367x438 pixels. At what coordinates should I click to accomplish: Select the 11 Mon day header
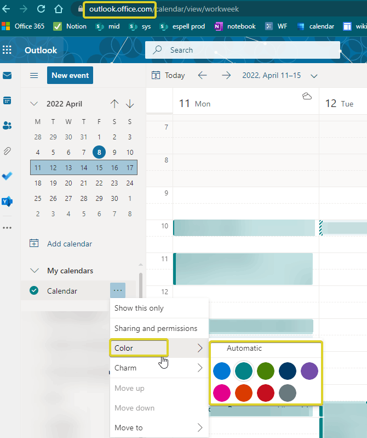[194, 104]
